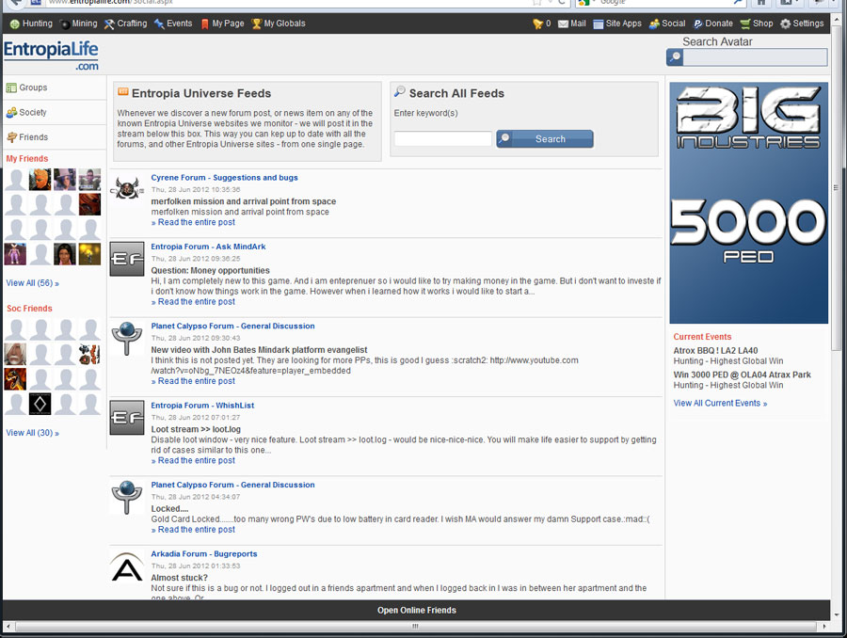Viewport: 847px width, 638px height.
Task: Click the Cyrene forum logo icon
Action: (127, 189)
